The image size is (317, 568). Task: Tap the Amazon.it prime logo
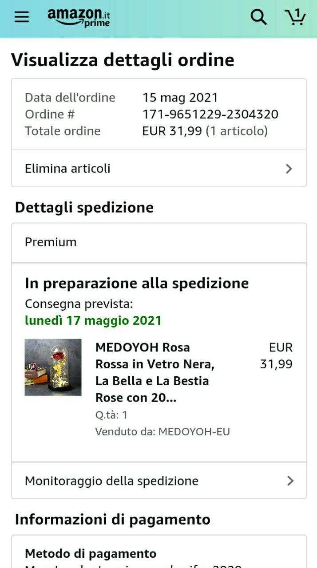click(79, 17)
